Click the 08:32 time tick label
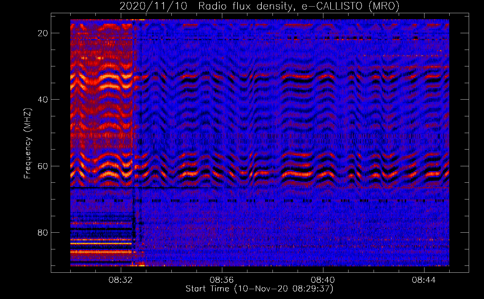 (121, 280)
